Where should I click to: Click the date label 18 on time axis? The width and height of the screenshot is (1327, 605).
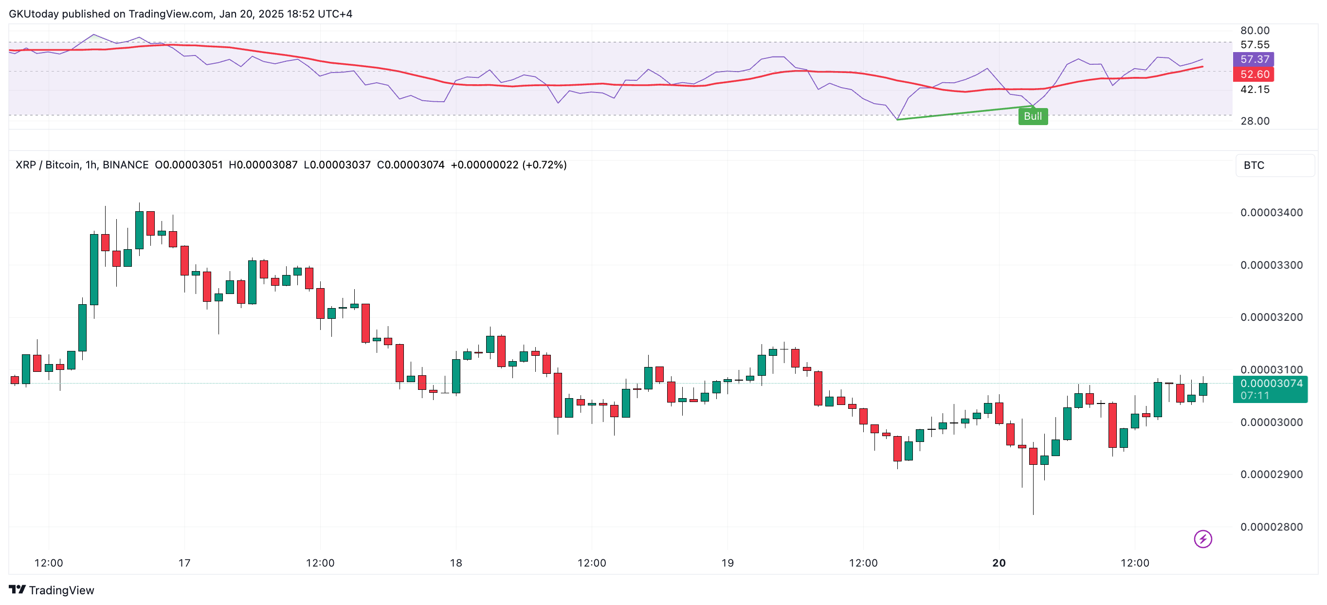pos(456,563)
